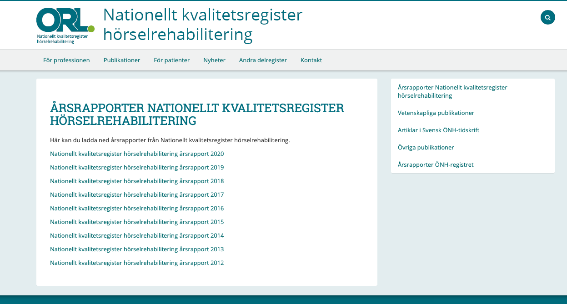Open the årsrapport 2018 link
The height and width of the screenshot is (304, 567).
137,181
